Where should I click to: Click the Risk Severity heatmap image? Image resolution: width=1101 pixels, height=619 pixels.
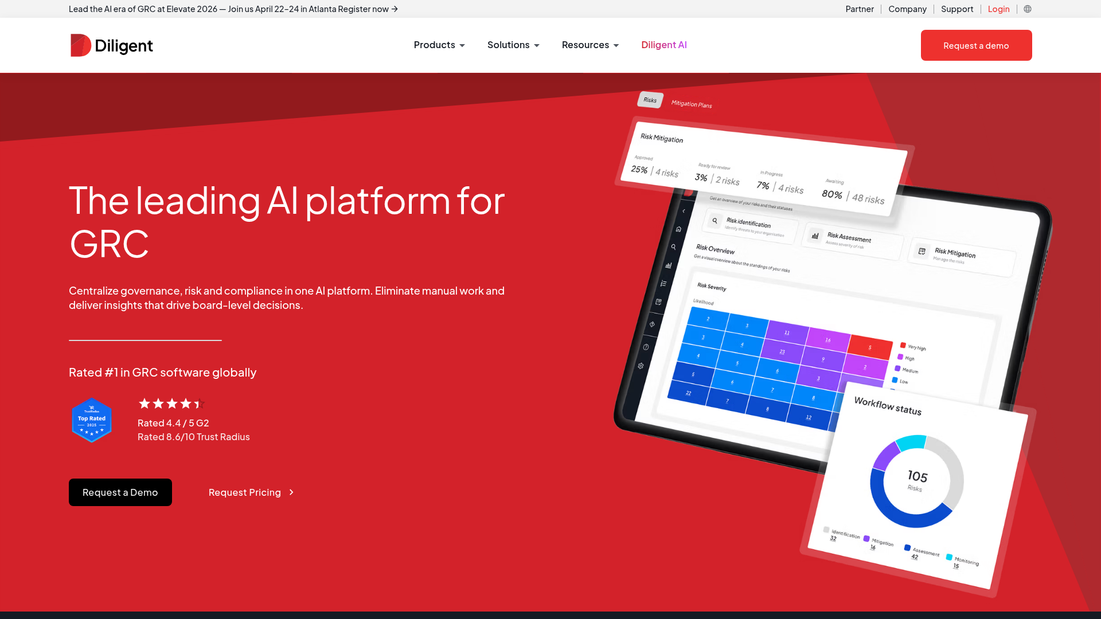click(780, 367)
